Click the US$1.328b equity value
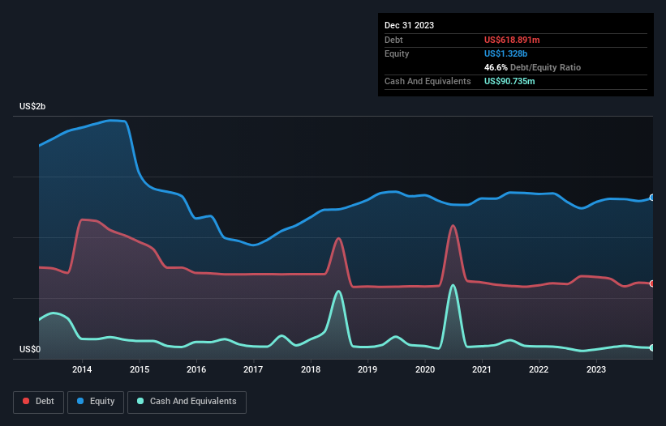Screen dimensions: 666x426 pos(505,53)
